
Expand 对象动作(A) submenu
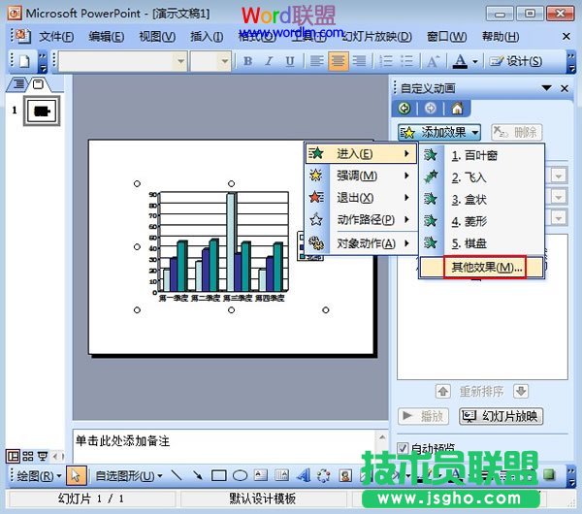tap(361, 243)
